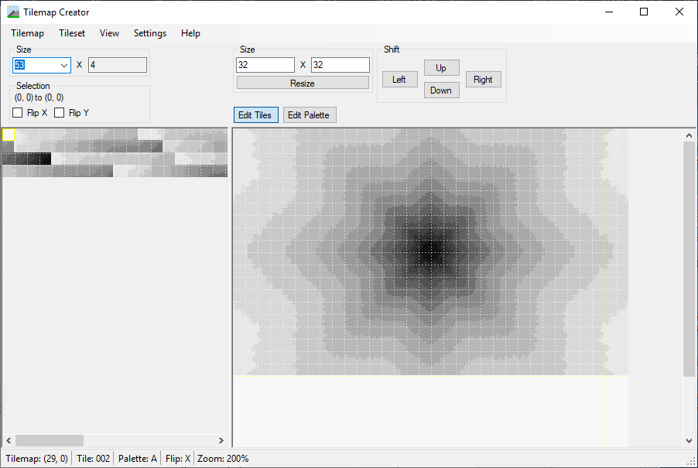Open the Tileset menu

(x=72, y=33)
